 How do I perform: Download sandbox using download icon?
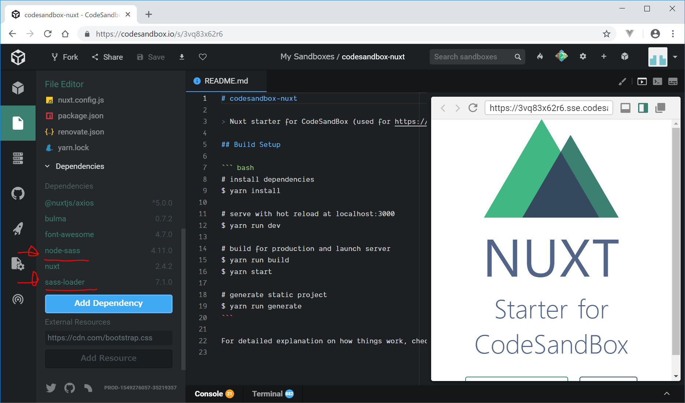coord(182,57)
